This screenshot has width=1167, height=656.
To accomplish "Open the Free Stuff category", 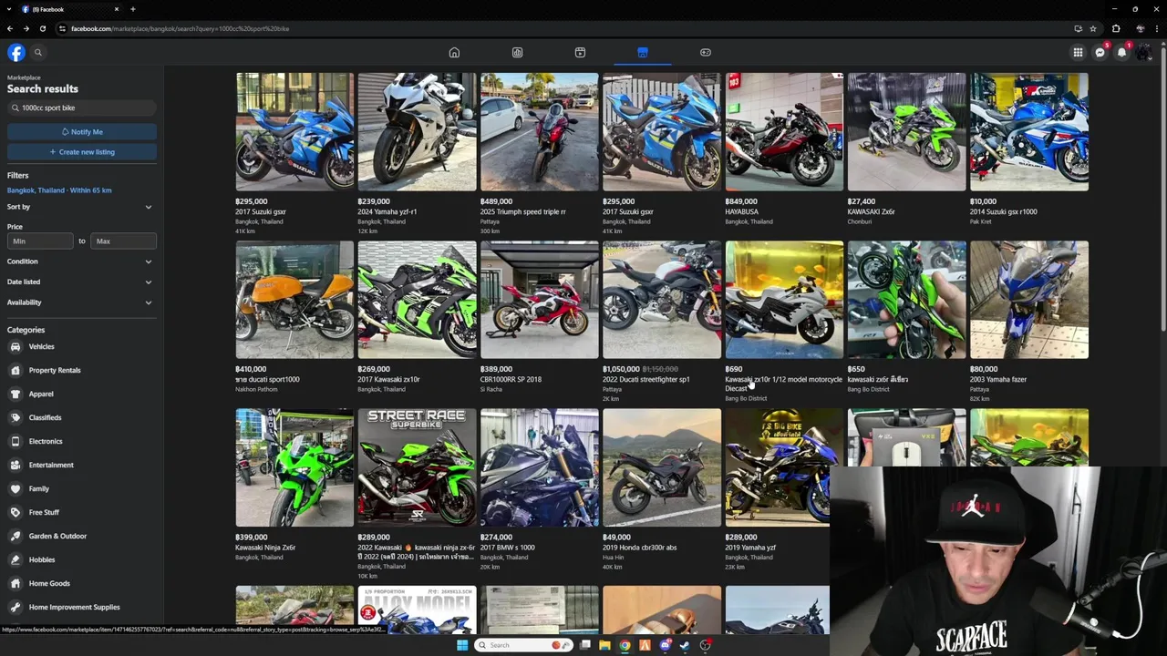I will tap(82, 513).
